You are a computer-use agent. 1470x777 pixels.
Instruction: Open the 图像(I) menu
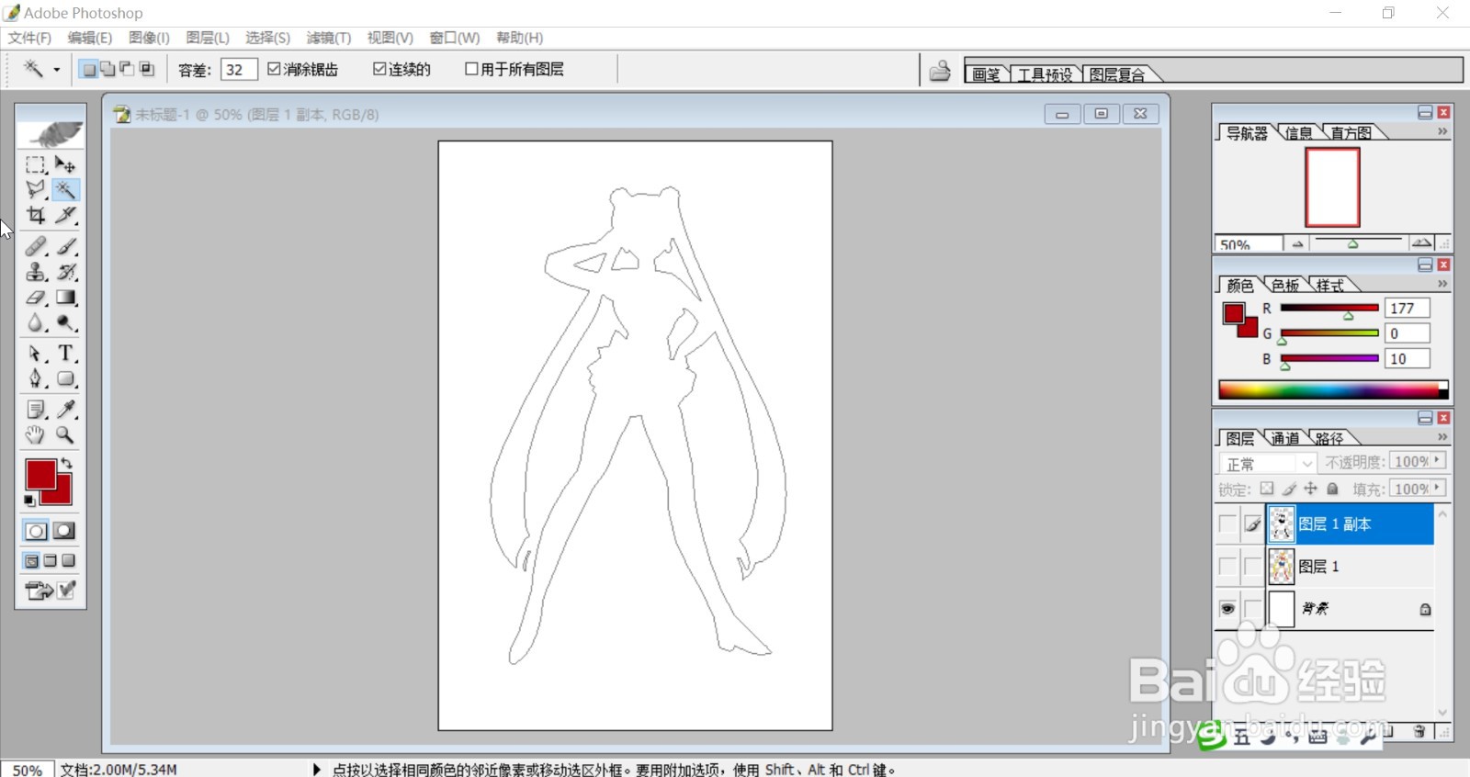149,38
